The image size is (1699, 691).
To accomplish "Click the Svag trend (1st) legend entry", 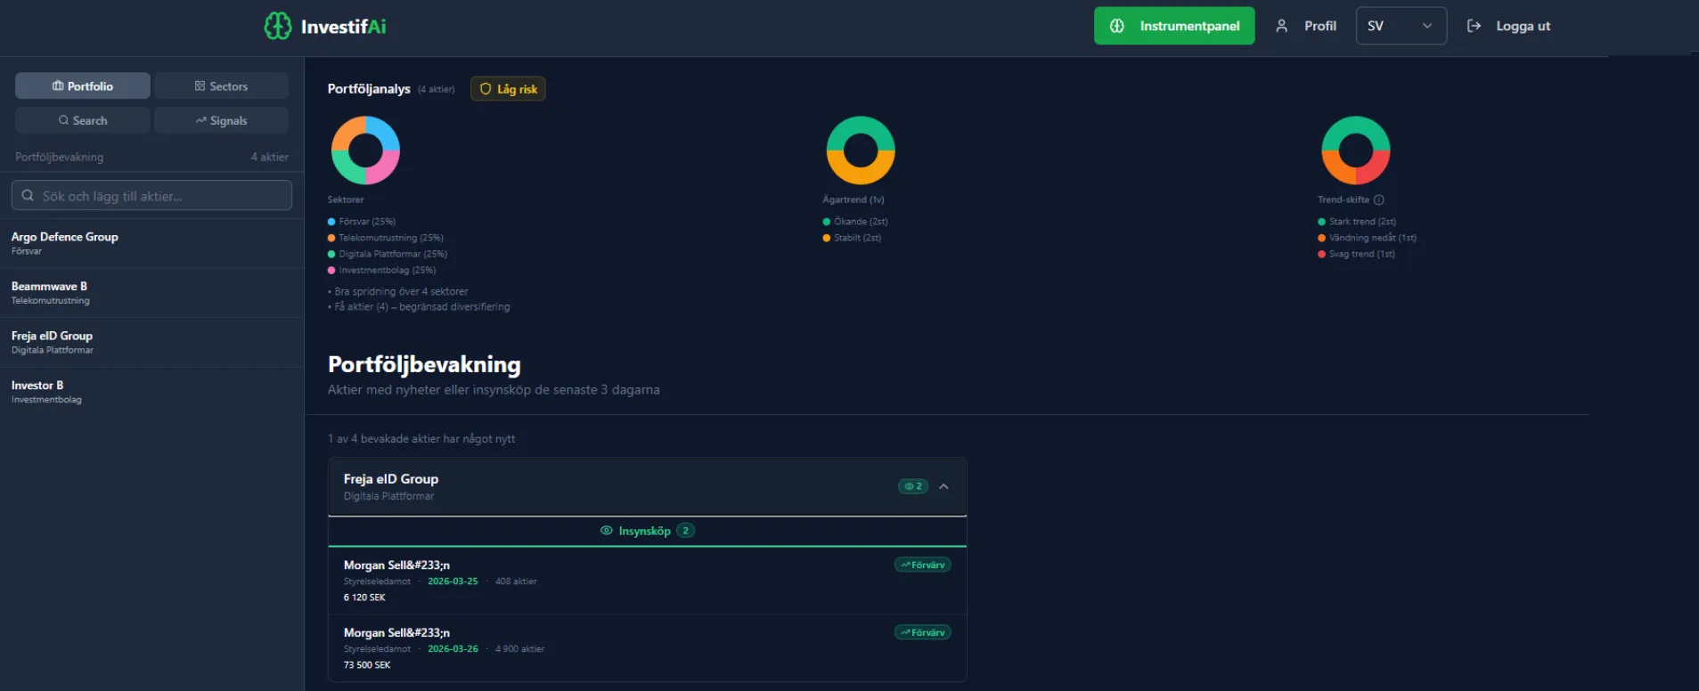I will pyautogui.click(x=1356, y=254).
